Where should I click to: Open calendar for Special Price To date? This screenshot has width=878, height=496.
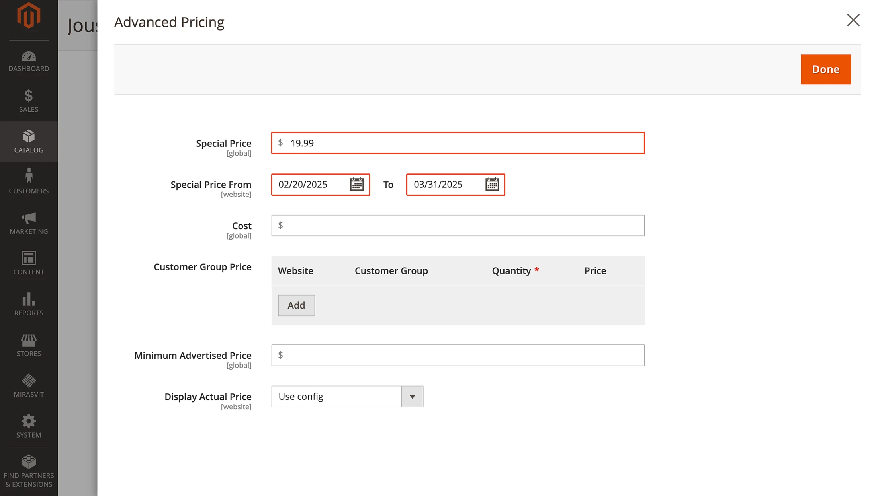pos(492,184)
